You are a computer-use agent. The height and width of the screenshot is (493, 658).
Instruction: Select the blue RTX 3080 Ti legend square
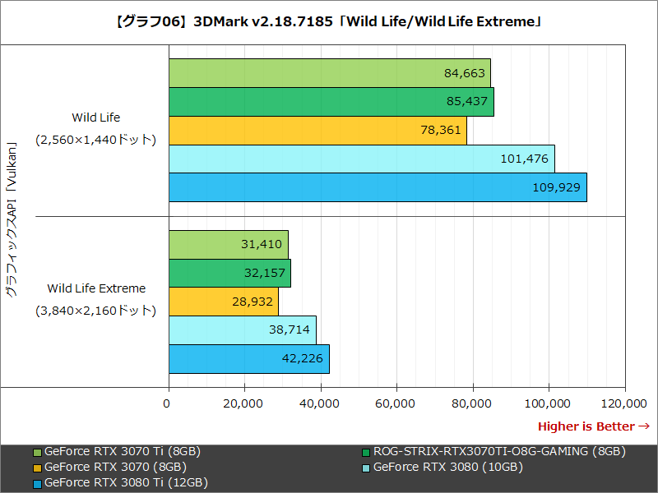point(39,482)
